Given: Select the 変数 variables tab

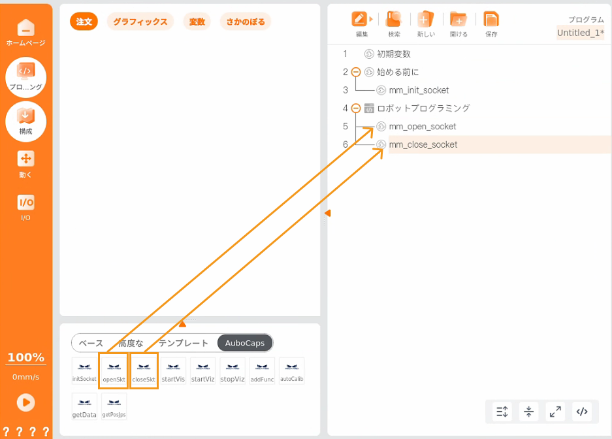Looking at the screenshot, I should (197, 22).
